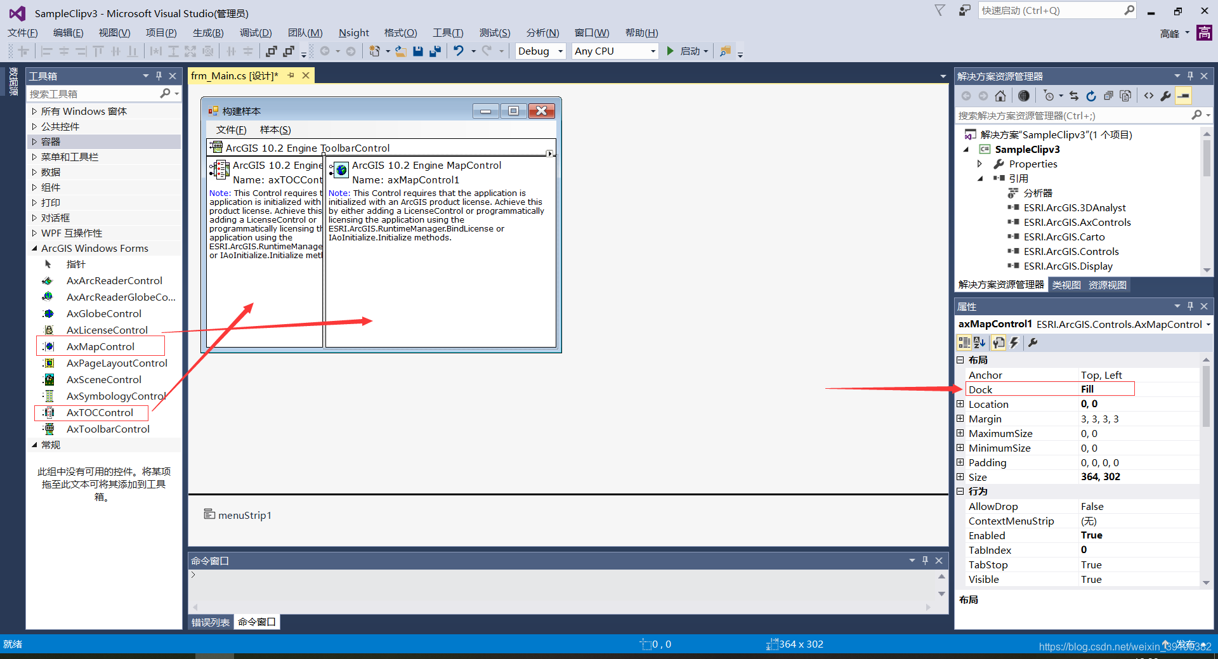Open the 文件(F) menu
1218x659 pixels.
tap(23, 33)
